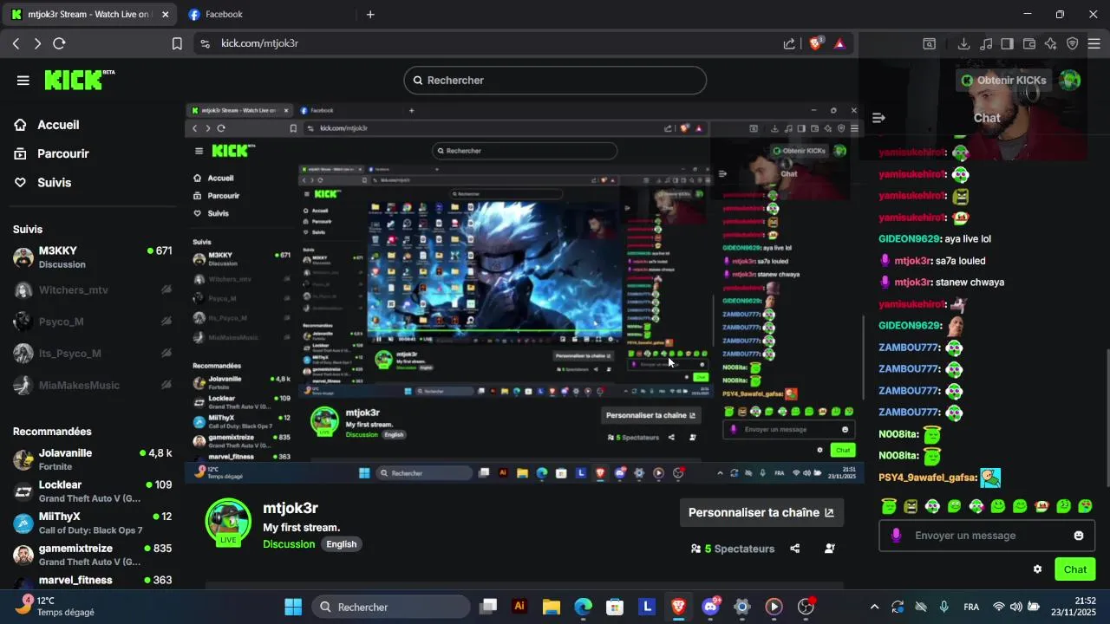The height and width of the screenshot is (624, 1110).
Task: Open Brave VPN shield icon
Action: click(x=1073, y=43)
